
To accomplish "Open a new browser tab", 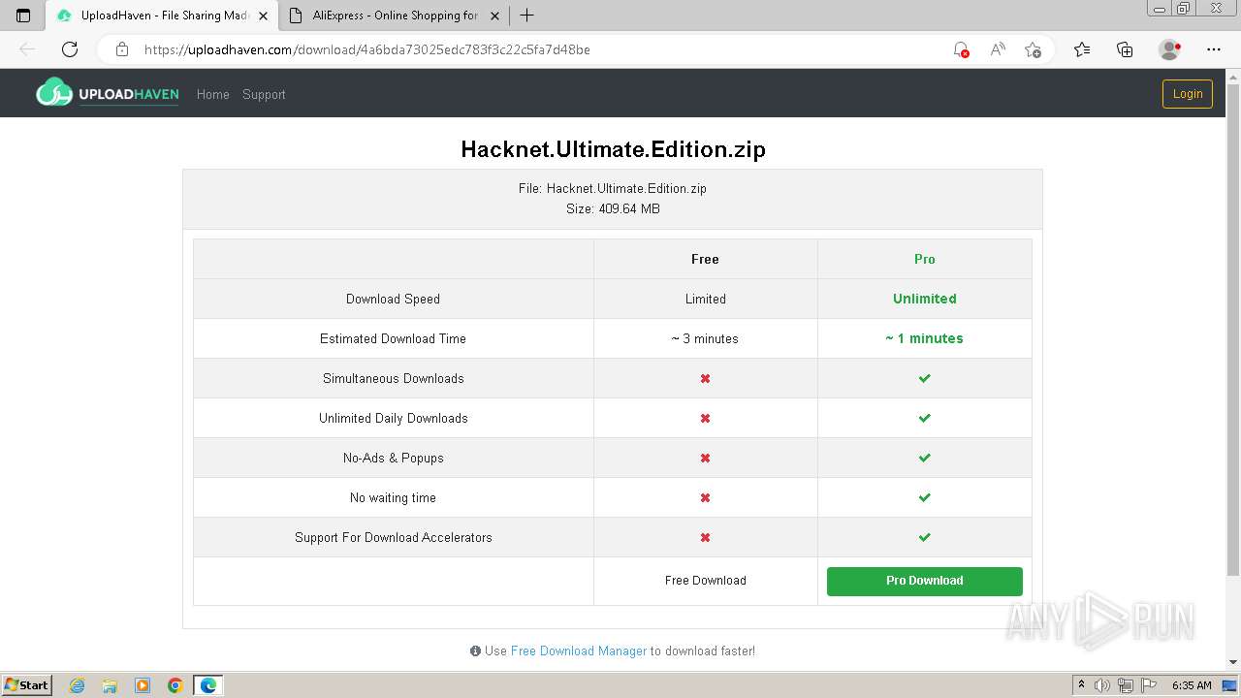I will pyautogui.click(x=526, y=16).
